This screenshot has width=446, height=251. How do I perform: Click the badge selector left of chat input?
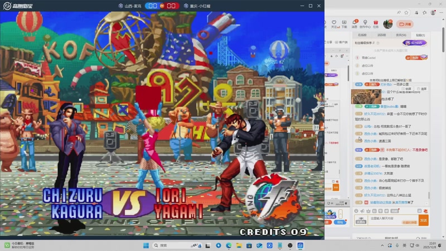click(361, 220)
